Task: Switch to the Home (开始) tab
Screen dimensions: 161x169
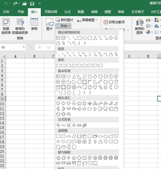Action: point(21,12)
